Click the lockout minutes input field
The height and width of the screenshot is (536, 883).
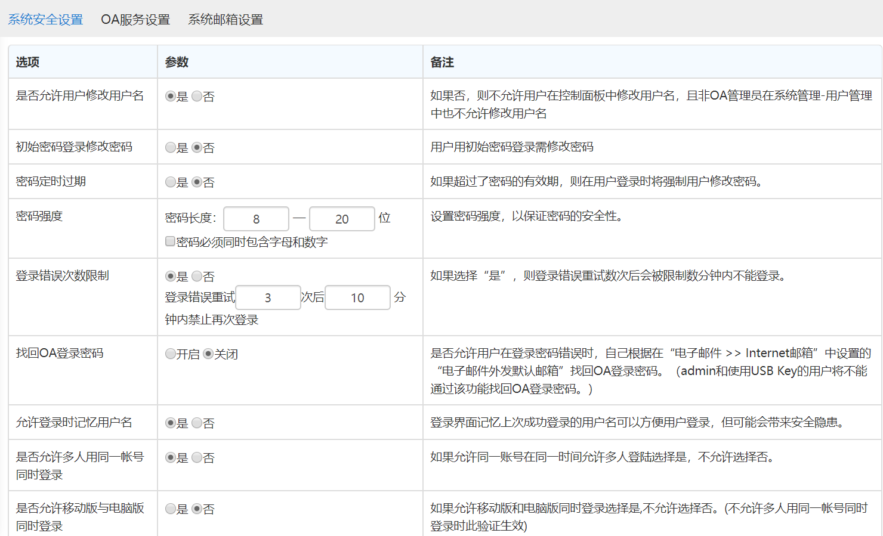[x=357, y=298]
